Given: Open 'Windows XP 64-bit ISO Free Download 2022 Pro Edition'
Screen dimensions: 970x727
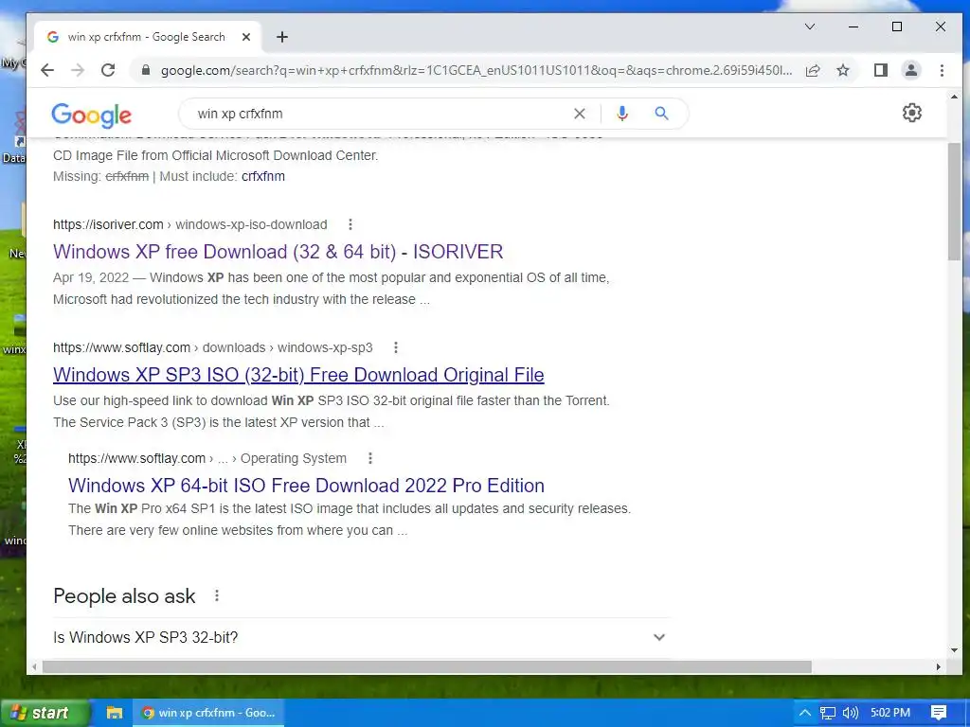Looking at the screenshot, I should pos(306,486).
